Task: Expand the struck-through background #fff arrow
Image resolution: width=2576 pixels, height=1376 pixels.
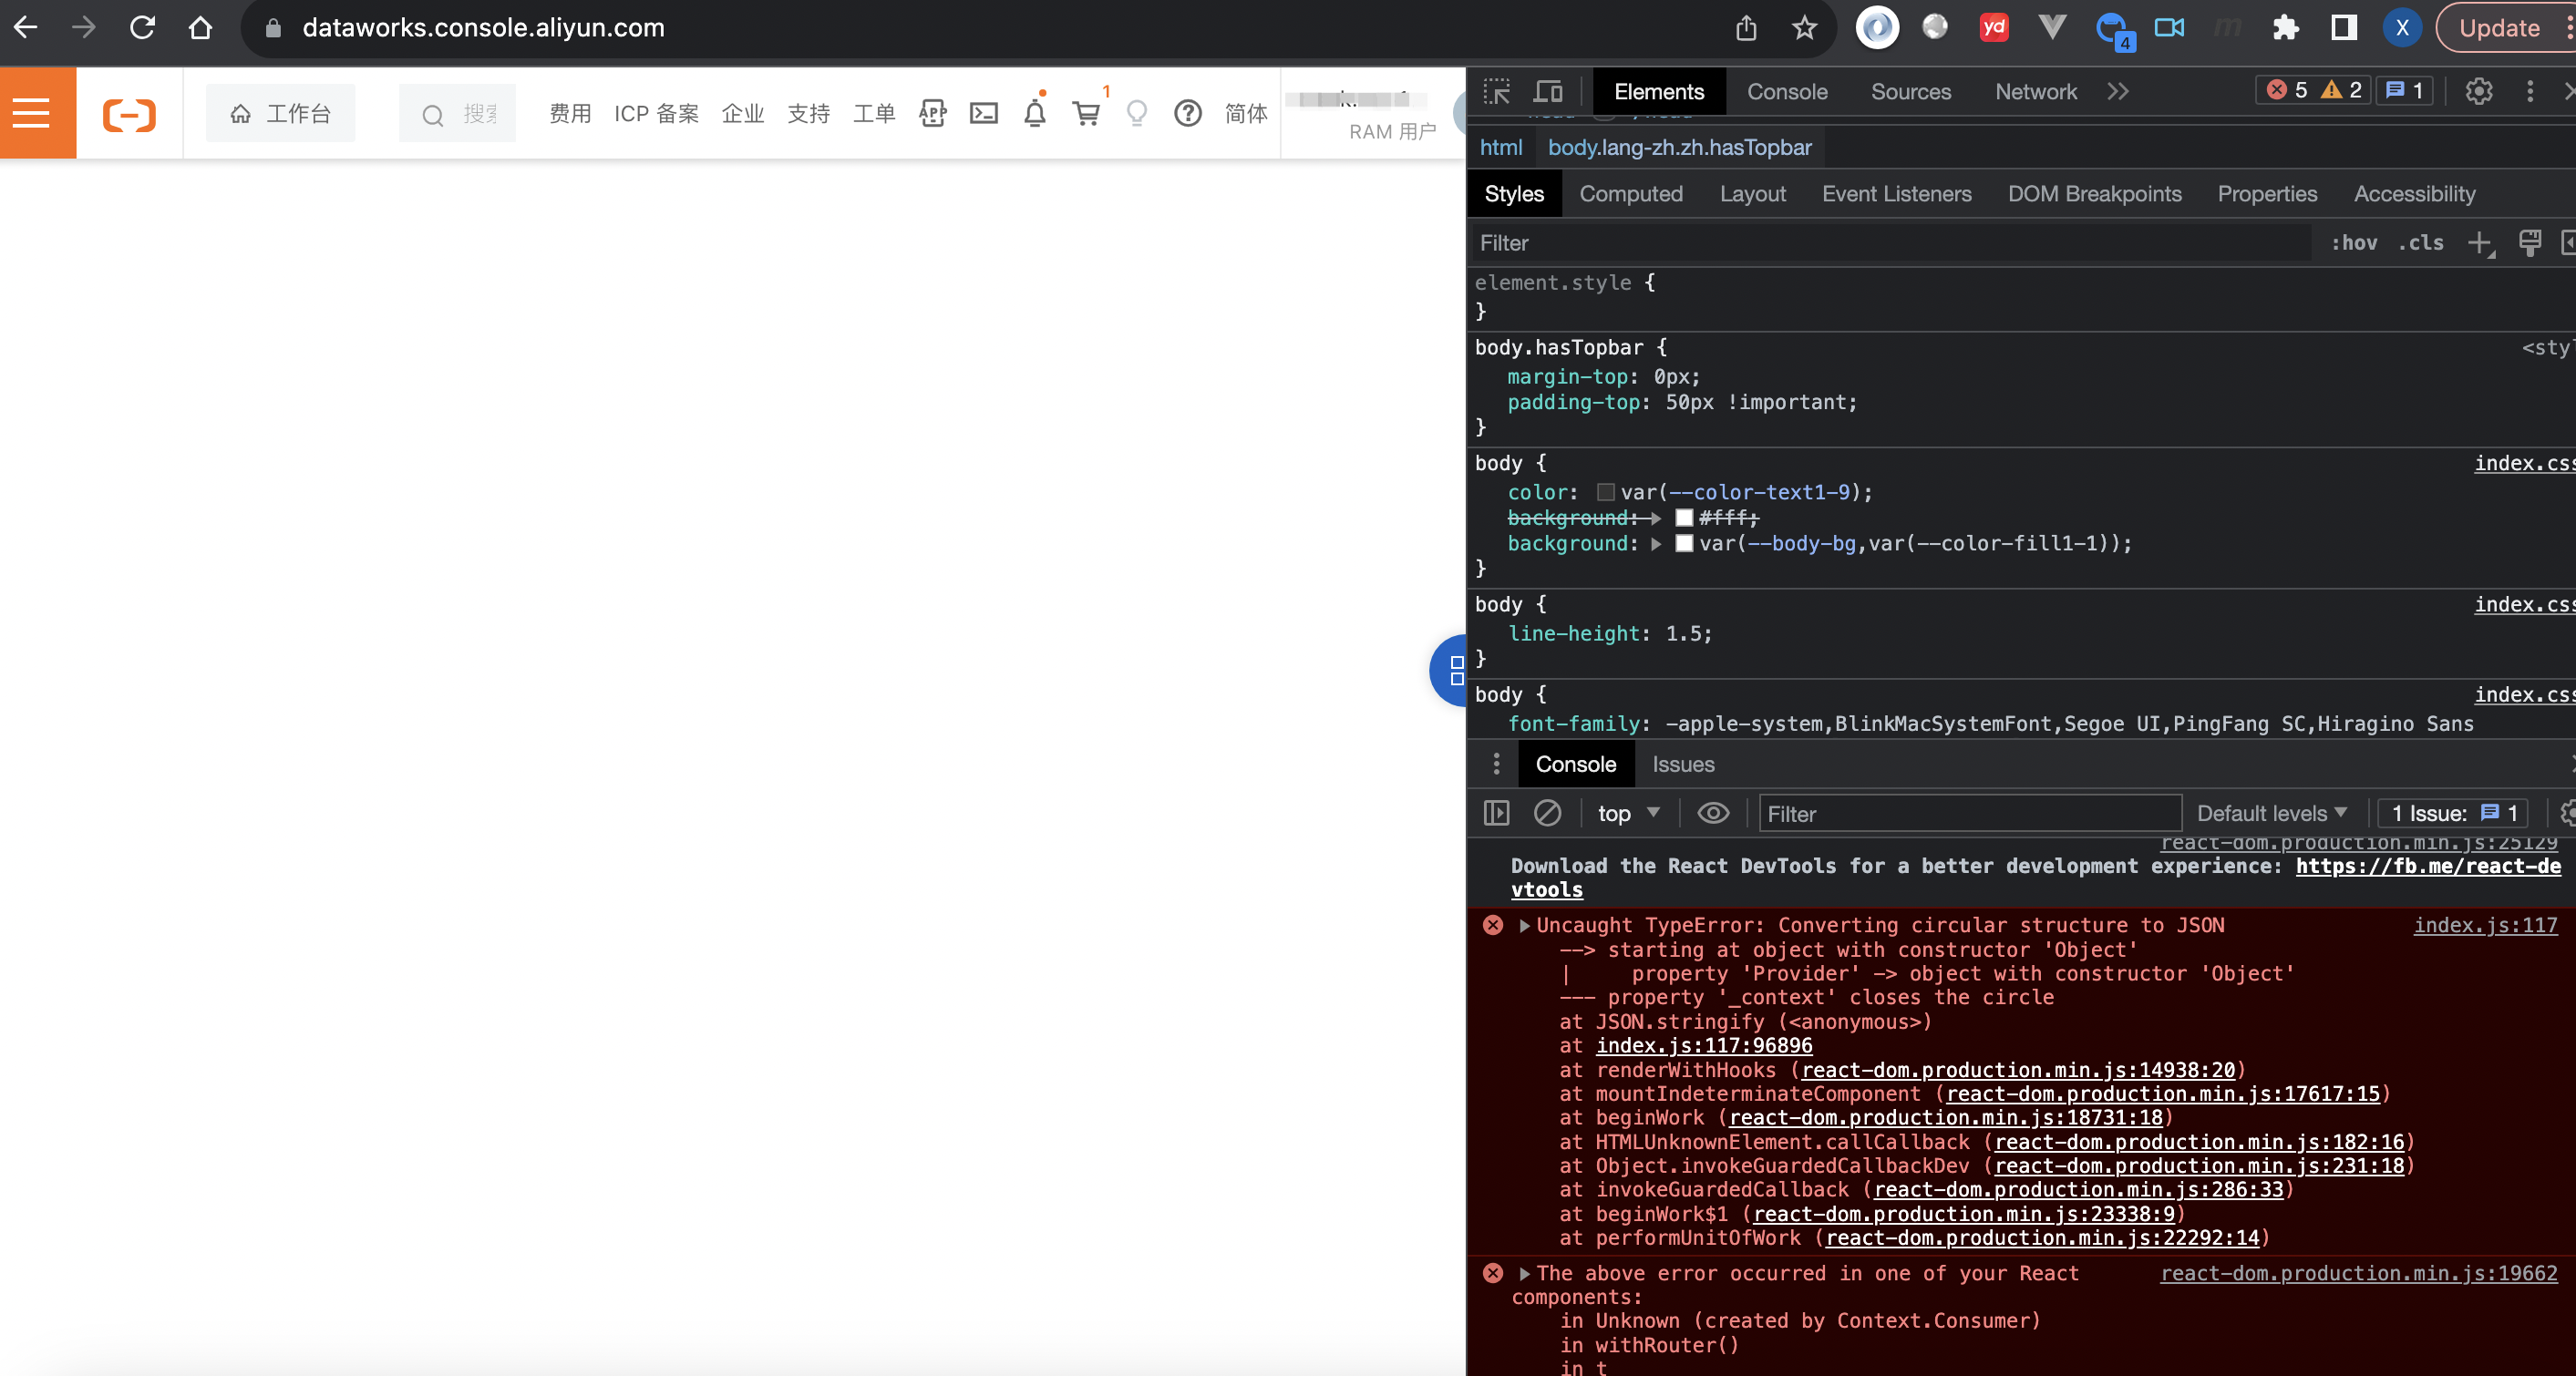Action: point(1657,518)
